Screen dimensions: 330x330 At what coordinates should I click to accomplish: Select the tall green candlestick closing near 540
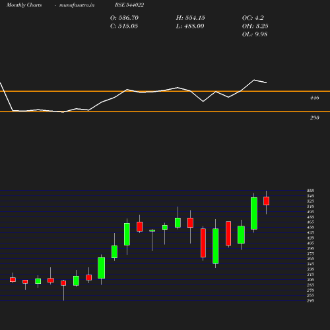click(x=254, y=213)
